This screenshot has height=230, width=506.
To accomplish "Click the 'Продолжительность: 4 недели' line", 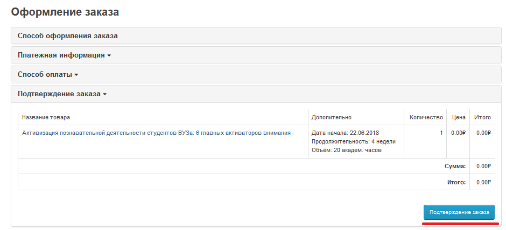I will (x=354, y=141).
